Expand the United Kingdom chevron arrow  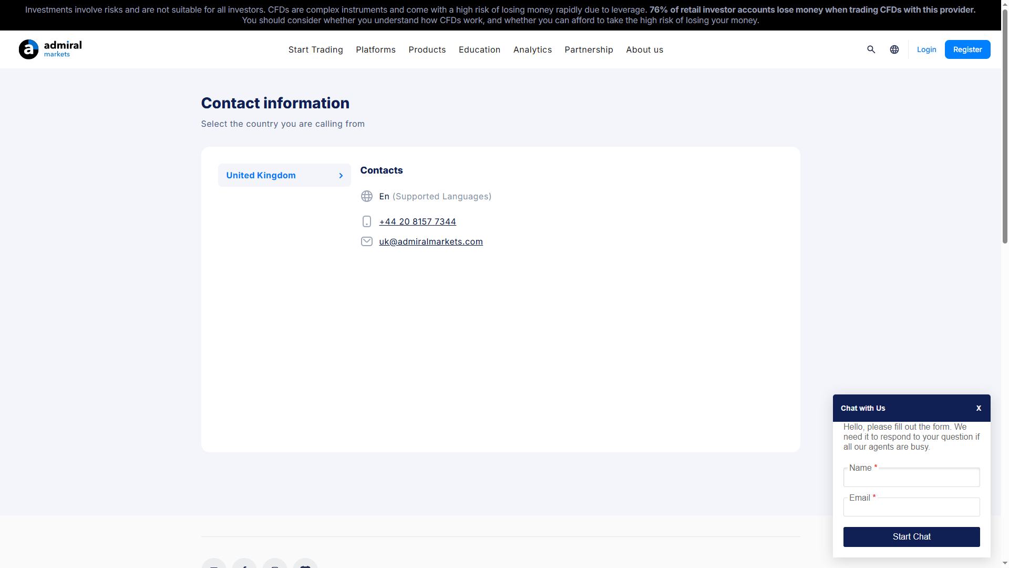[341, 176]
